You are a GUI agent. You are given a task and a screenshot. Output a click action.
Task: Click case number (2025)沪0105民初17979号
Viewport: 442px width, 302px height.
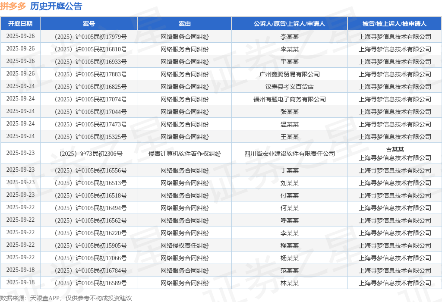coord(89,37)
